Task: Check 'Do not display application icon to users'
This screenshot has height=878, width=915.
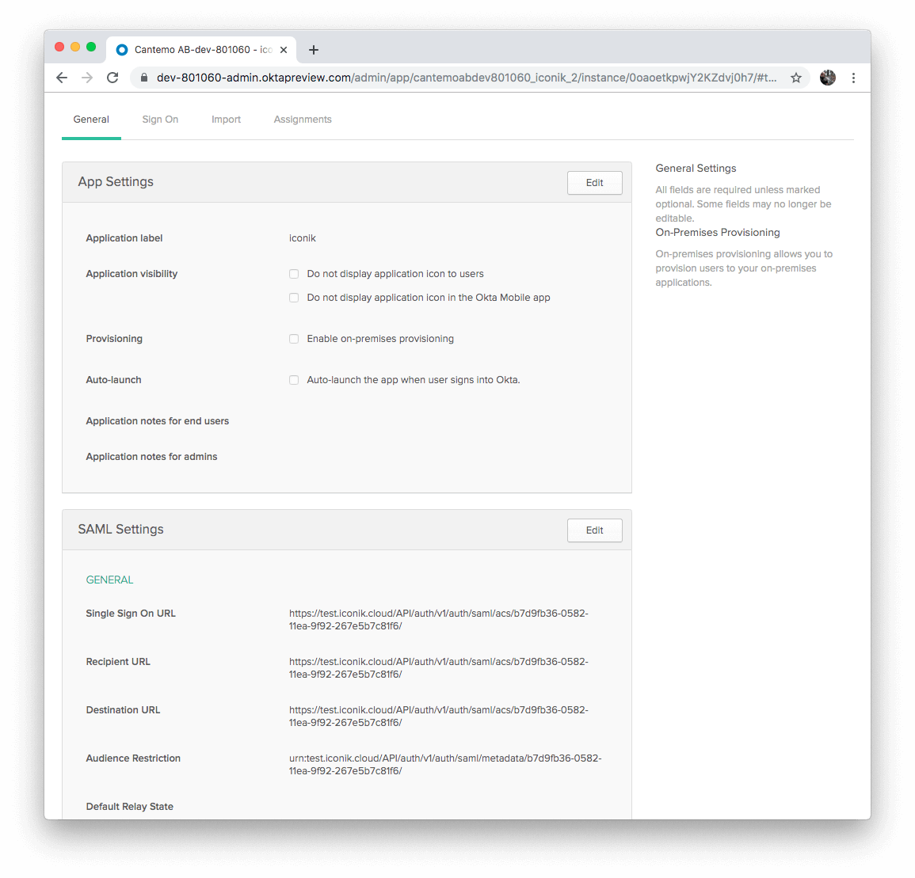Action: [x=294, y=274]
